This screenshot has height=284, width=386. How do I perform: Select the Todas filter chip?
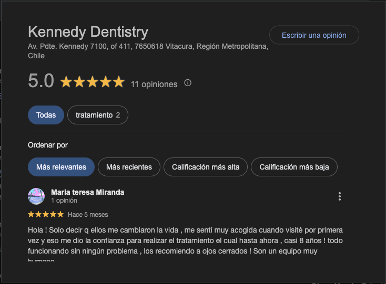pos(46,115)
